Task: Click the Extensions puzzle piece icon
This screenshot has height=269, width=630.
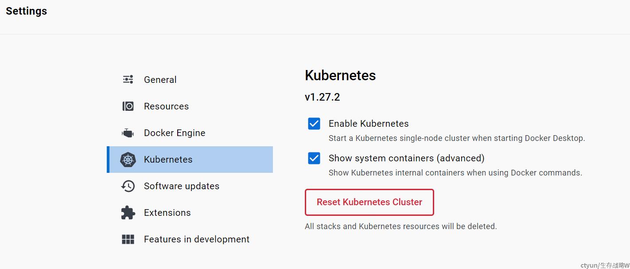Action: tap(128, 213)
